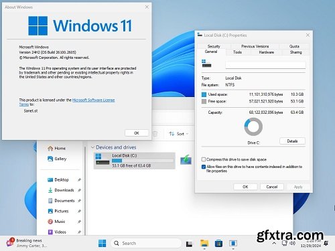
Task: Click the Windows 11 logo in About dialog
Action: [x=80, y=25]
